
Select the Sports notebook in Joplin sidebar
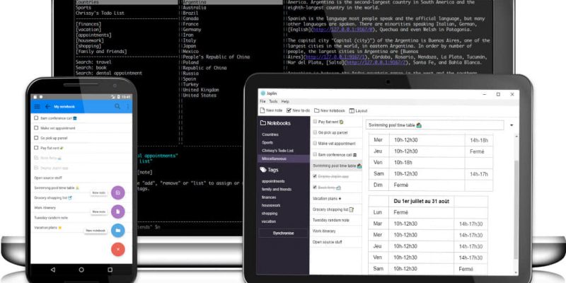[267, 143]
